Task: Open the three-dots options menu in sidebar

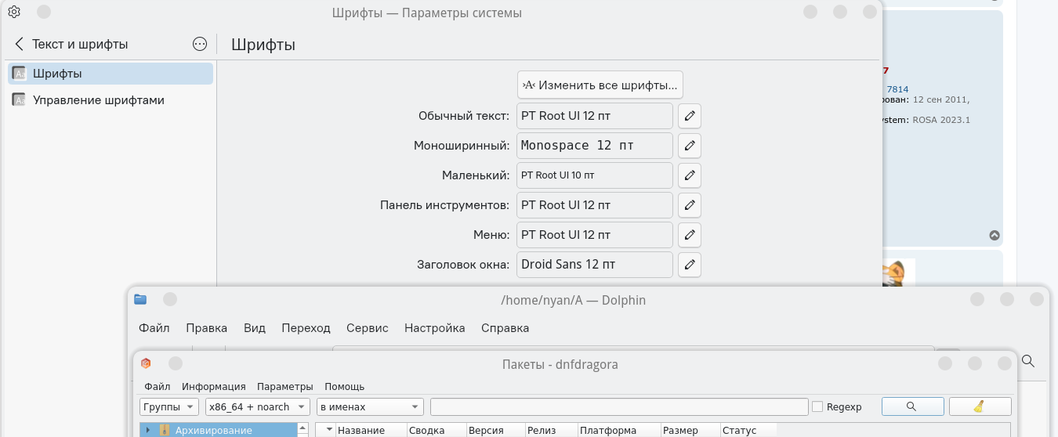Action: pyautogui.click(x=200, y=45)
